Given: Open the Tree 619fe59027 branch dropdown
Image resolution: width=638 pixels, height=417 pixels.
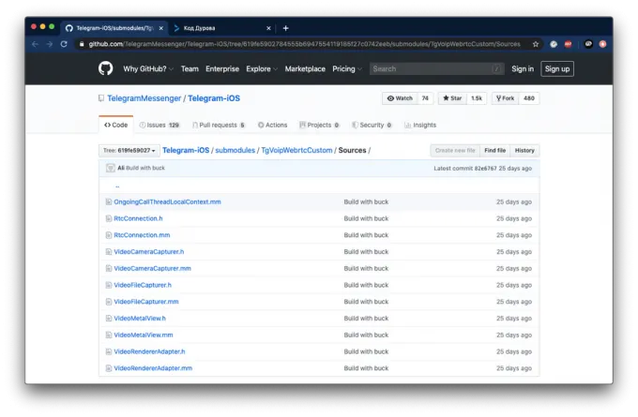Looking at the screenshot, I should 129,151.
